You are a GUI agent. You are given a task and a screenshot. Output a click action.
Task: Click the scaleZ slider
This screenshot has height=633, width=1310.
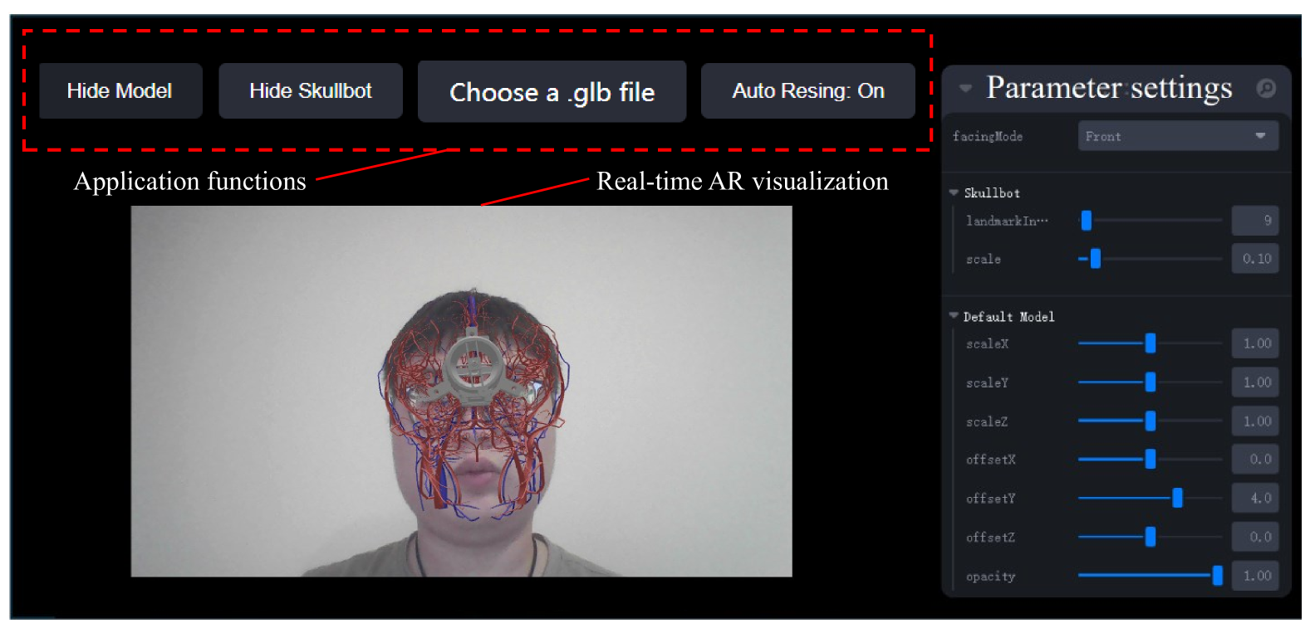coord(1151,421)
